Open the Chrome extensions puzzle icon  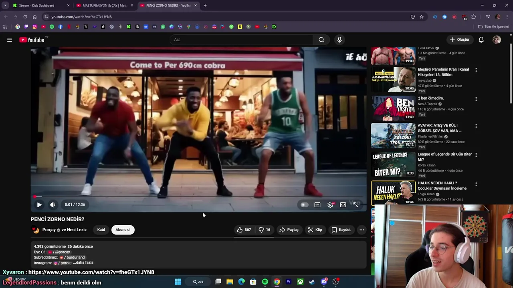(x=474, y=17)
